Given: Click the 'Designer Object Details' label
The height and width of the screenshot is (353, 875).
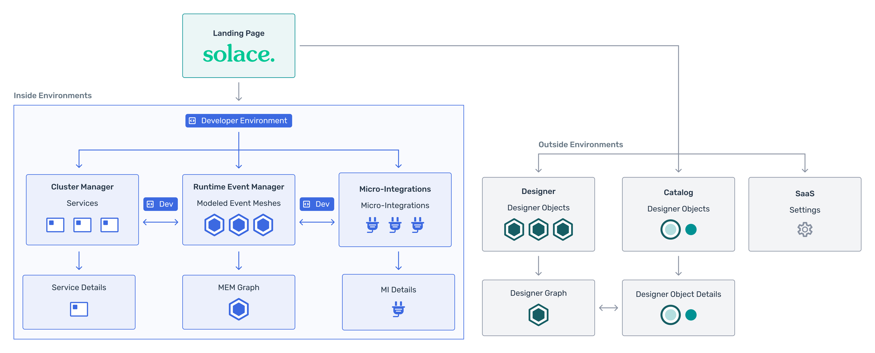Looking at the screenshot, I should click(678, 294).
